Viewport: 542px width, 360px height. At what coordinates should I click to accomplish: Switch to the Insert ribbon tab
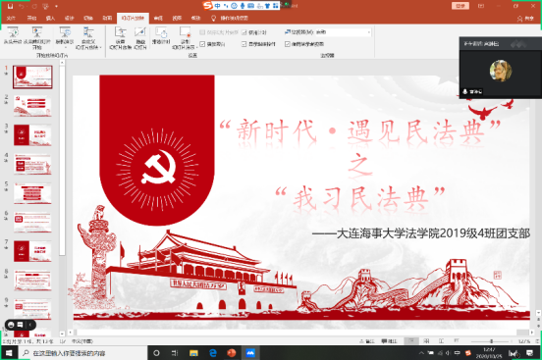50,18
